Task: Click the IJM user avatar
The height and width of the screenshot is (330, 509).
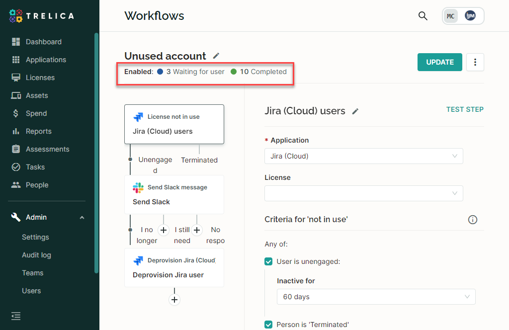Action: (470, 15)
